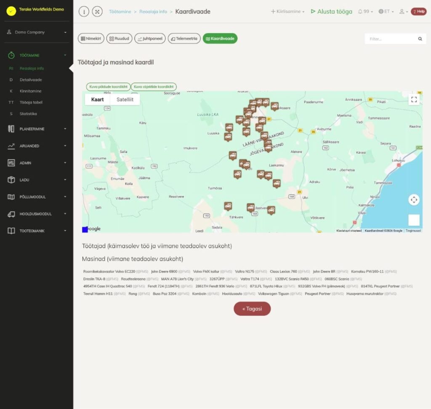Open the ET language dropdown

[386, 11]
